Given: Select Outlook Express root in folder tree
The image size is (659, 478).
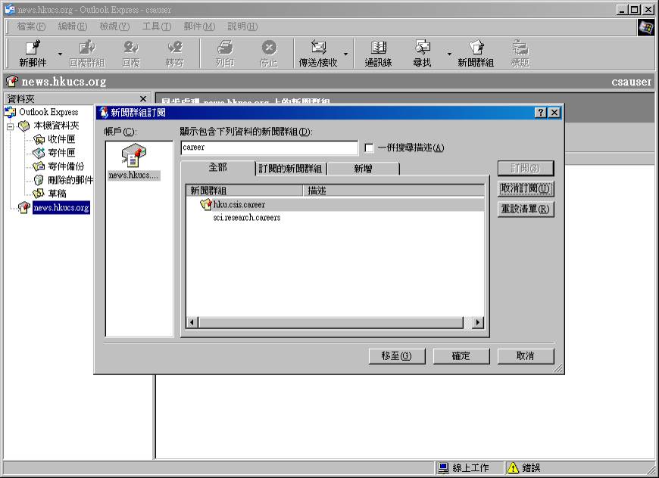Looking at the screenshot, I should point(48,112).
